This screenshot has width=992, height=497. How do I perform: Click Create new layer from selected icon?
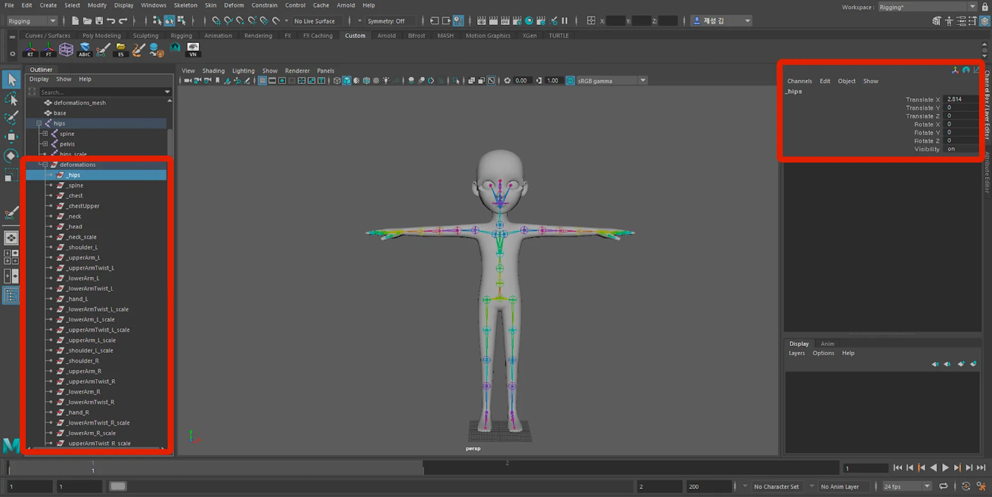(x=973, y=364)
